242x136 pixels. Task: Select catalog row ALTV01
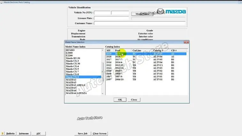coord(146,77)
